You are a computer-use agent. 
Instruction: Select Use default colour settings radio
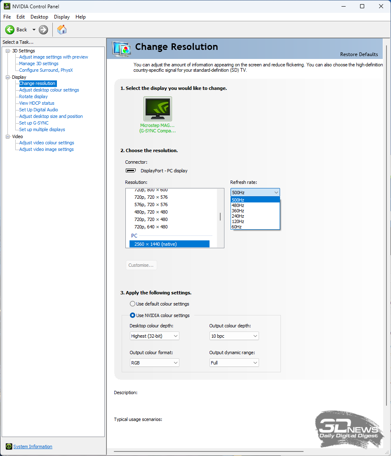tap(132, 304)
